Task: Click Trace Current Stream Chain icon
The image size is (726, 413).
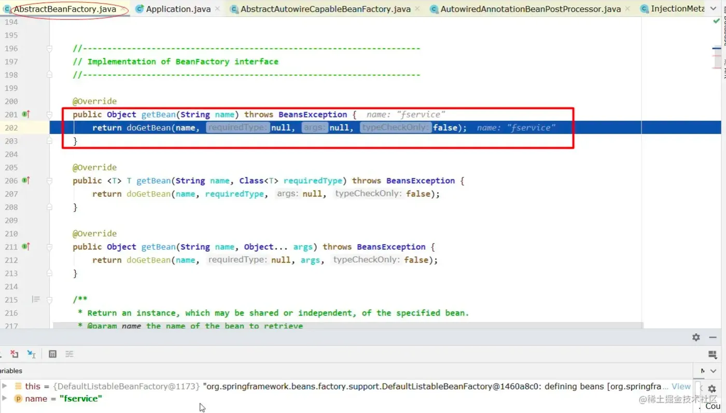Action: (x=69, y=354)
